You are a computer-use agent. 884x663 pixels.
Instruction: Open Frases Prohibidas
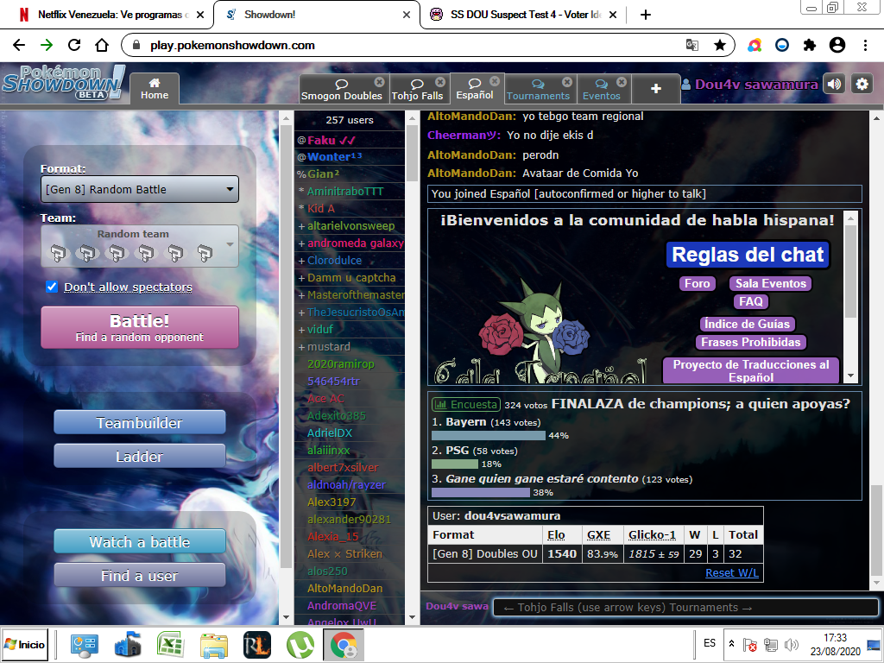(751, 342)
